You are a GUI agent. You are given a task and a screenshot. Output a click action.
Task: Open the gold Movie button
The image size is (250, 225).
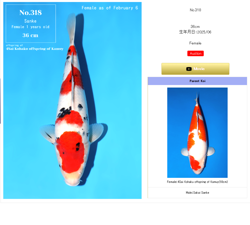coord(195,69)
